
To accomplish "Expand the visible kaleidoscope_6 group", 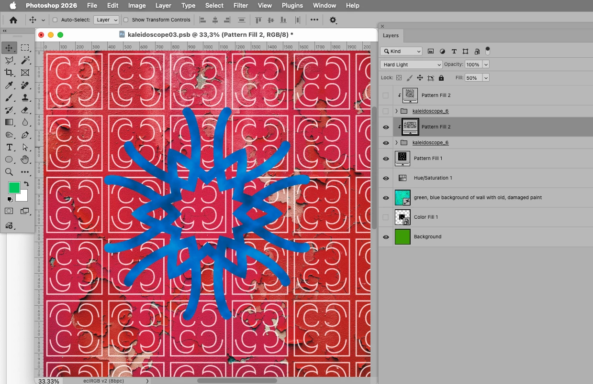I will pos(396,143).
